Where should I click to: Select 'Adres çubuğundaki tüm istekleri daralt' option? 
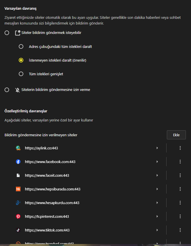tap(21, 46)
